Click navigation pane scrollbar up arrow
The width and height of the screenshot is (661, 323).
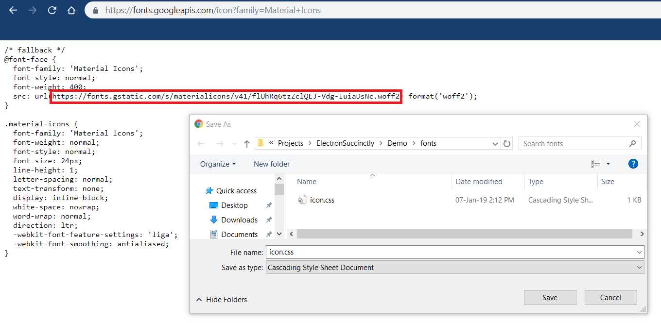(279, 178)
